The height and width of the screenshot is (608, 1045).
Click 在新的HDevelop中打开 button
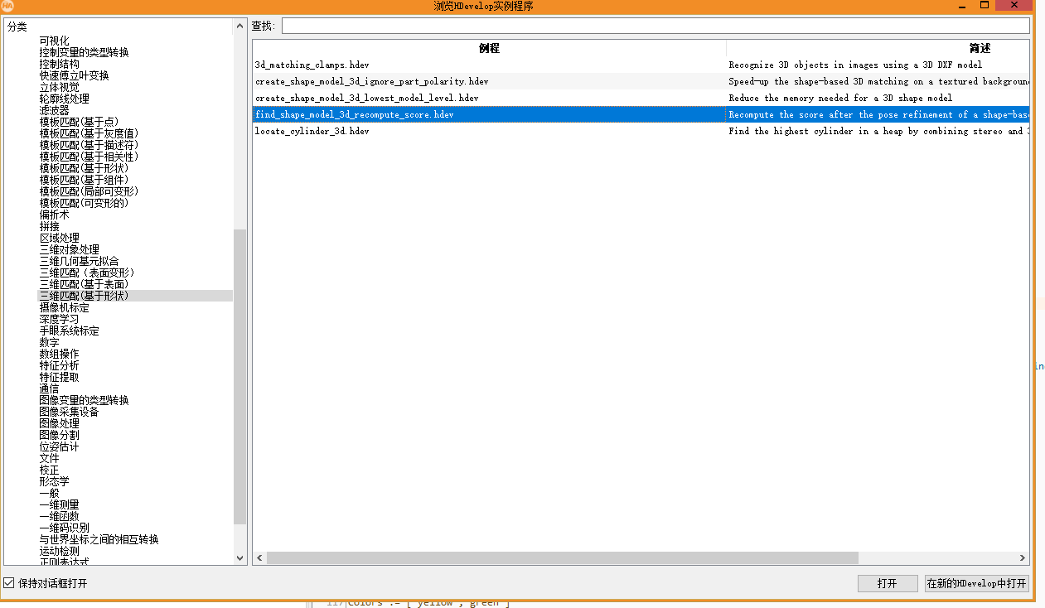977,583
